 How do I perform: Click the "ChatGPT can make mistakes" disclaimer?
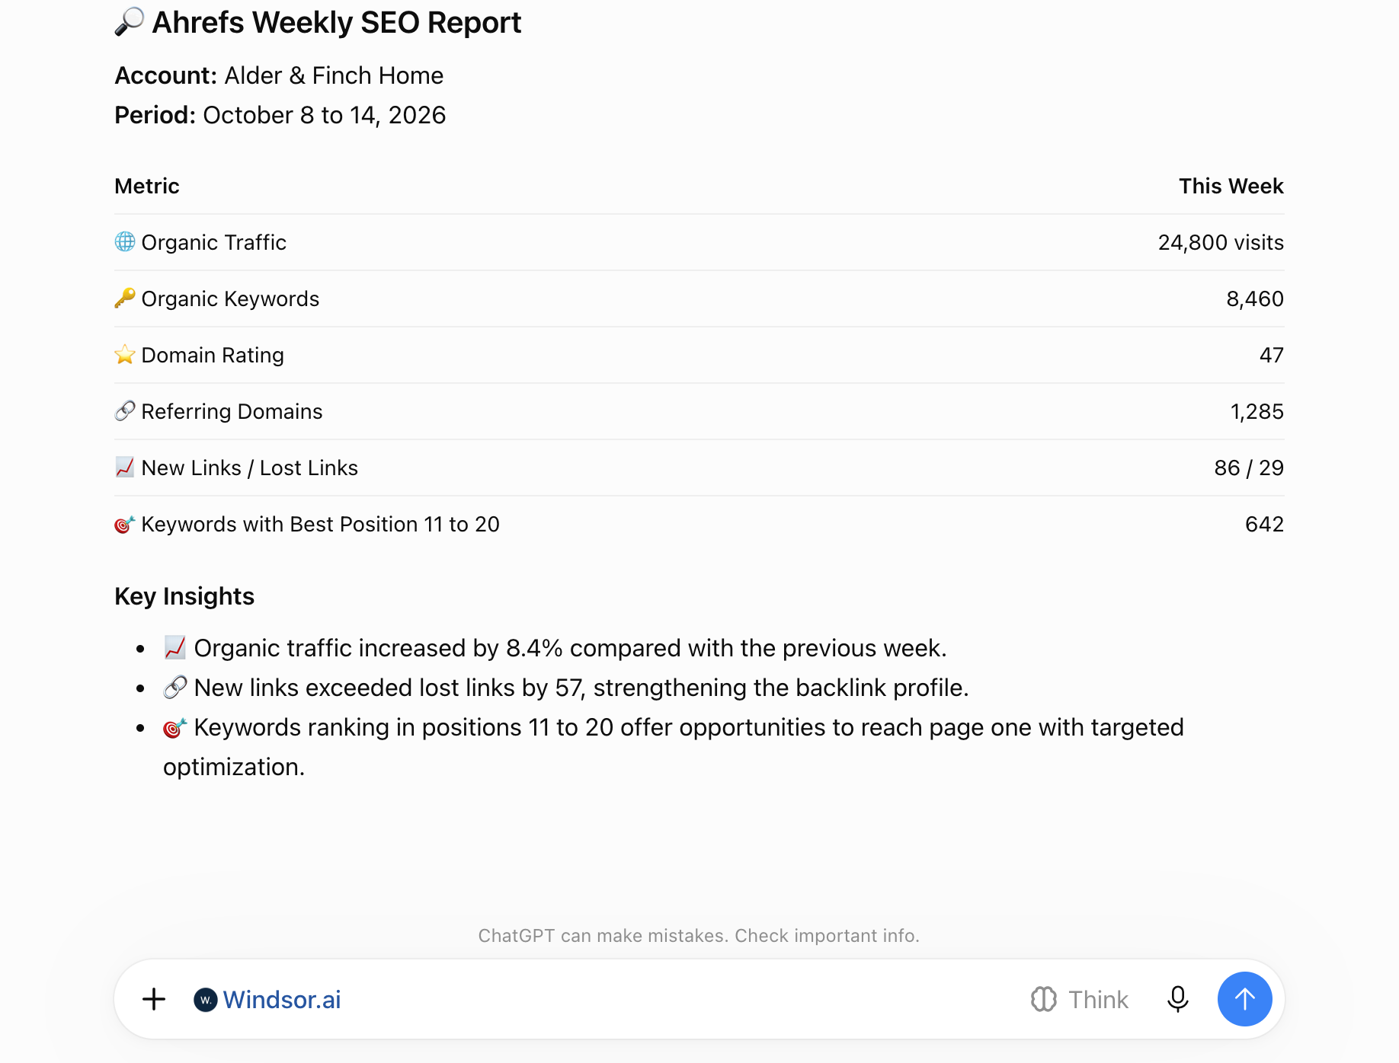click(x=699, y=935)
